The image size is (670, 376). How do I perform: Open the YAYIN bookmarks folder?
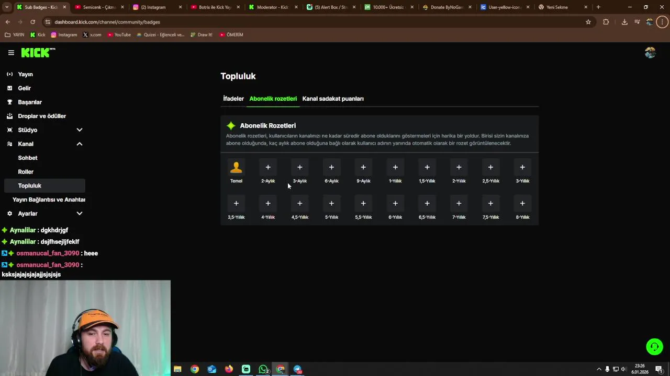15,35
